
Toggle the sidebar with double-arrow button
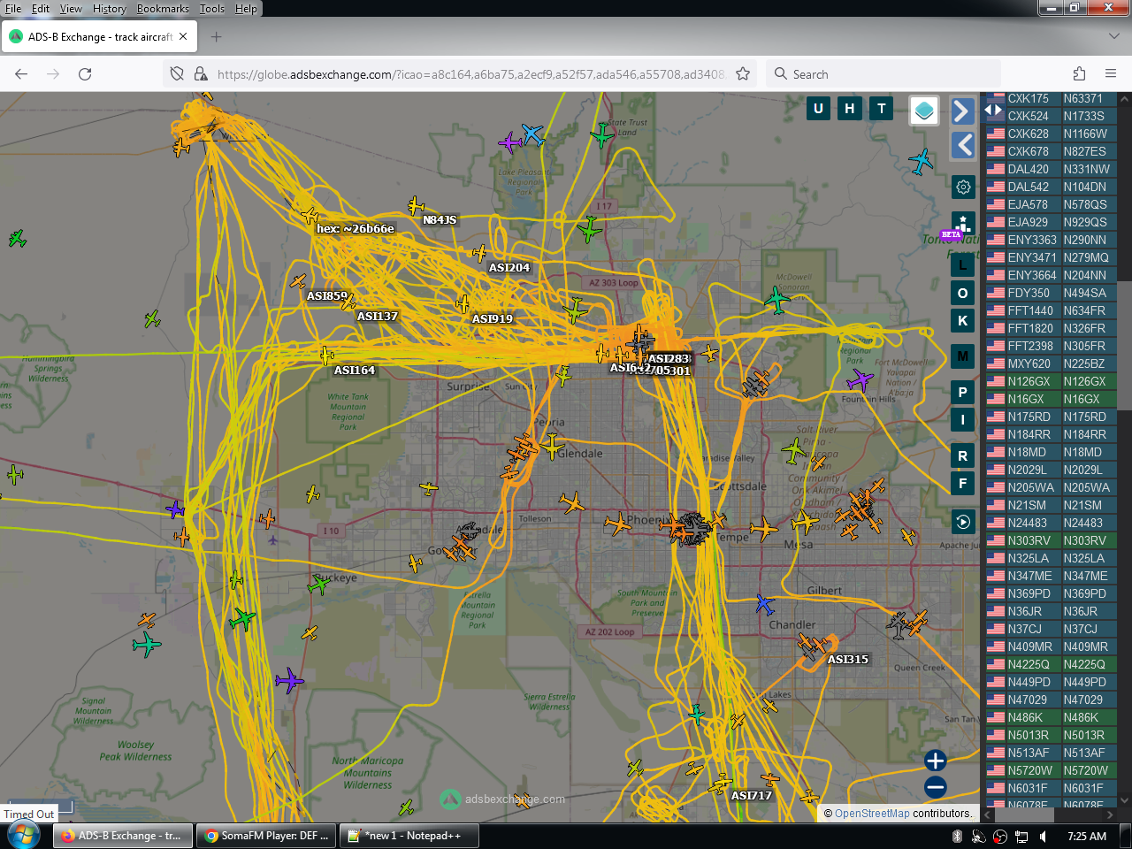tap(993, 110)
